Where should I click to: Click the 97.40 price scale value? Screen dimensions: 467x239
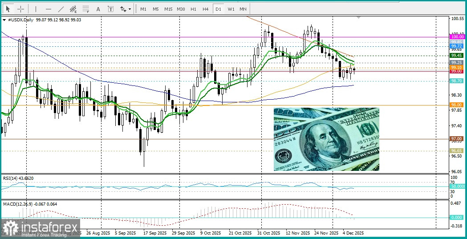click(457, 126)
